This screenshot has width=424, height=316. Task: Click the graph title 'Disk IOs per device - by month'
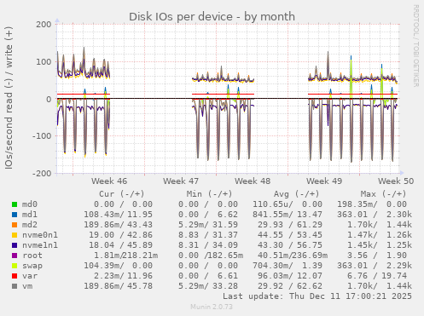pos(212,17)
